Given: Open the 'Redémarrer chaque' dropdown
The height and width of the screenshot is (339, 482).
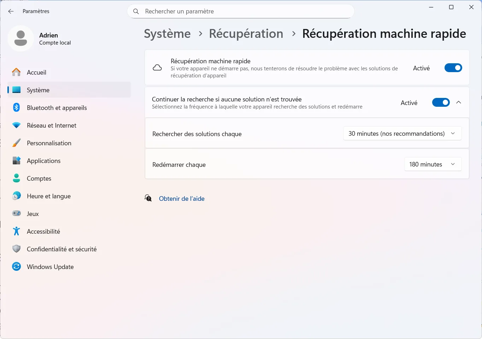Looking at the screenshot, I should [x=433, y=164].
